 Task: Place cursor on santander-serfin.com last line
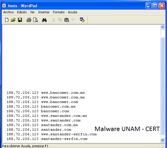tap(64, 139)
